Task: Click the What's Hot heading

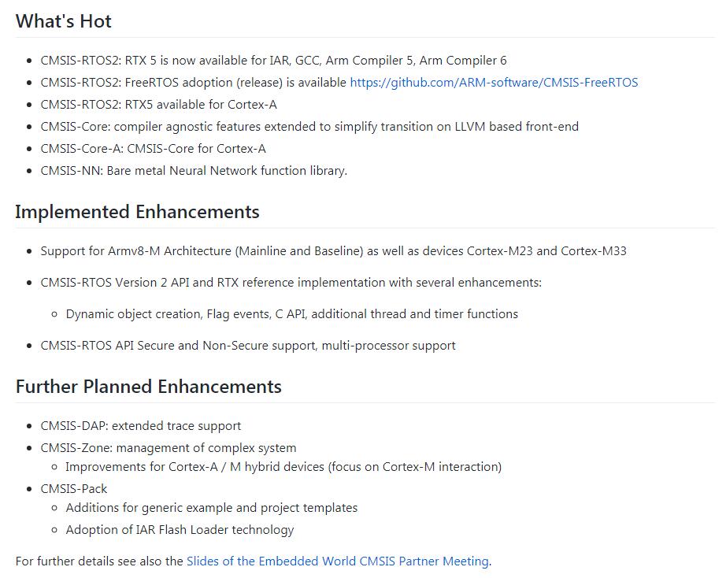Action: pyautogui.click(x=64, y=21)
